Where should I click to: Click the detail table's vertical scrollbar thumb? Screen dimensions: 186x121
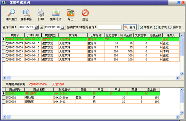(182, 98)
